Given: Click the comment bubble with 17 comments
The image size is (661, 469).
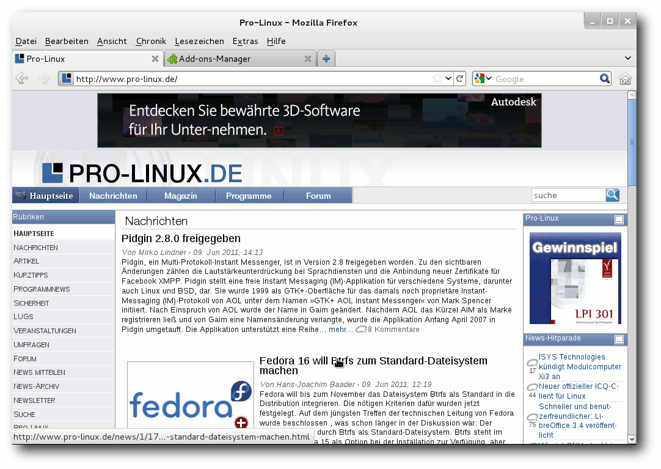Looking at the screenshot, I should tap(533, 363).
